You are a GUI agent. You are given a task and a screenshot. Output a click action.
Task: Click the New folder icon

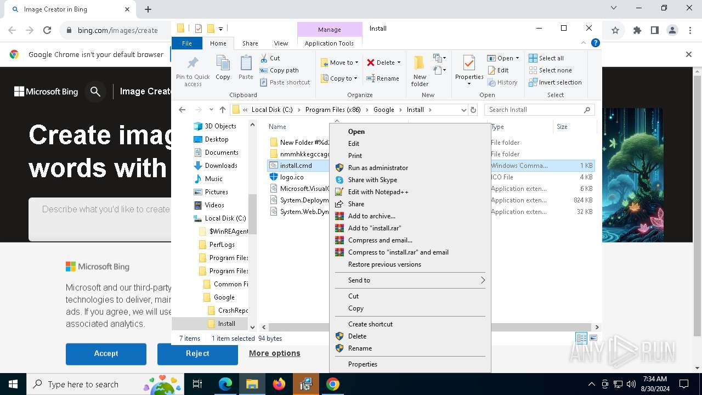click(420, 70)
